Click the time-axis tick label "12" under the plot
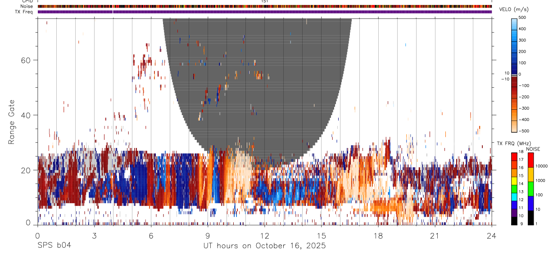The width and height of the screenshot is (553, 255). point(265,236)
